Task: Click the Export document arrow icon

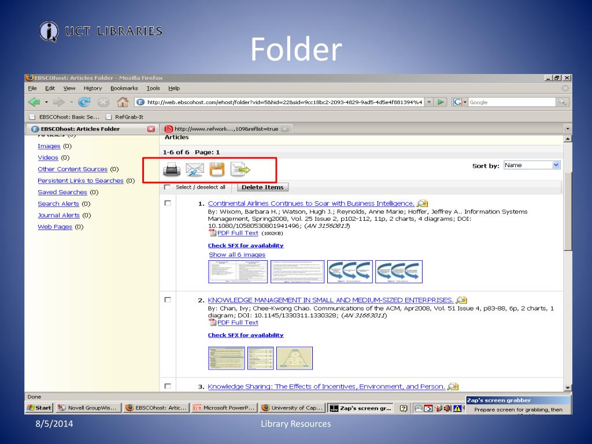Action: point(240,169)
